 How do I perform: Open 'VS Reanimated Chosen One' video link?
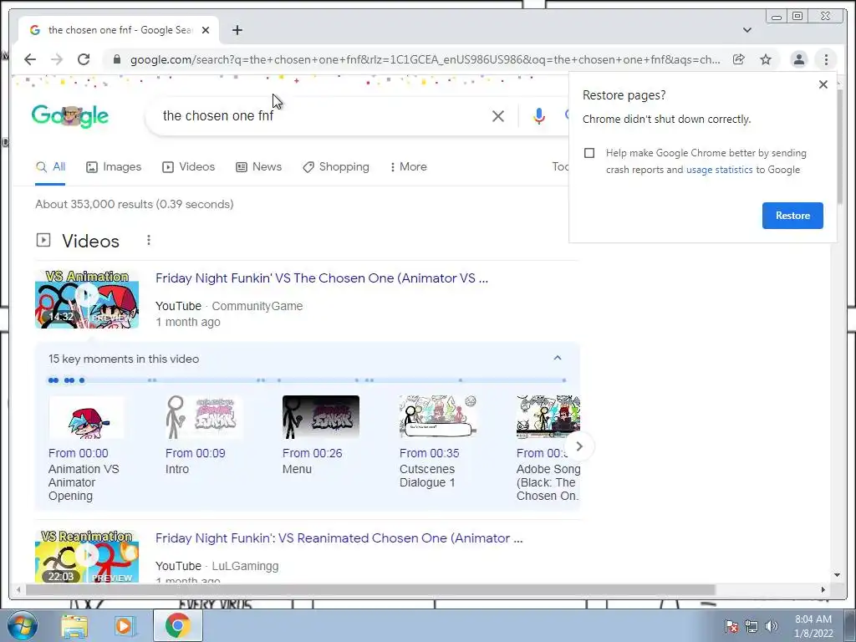339,538
